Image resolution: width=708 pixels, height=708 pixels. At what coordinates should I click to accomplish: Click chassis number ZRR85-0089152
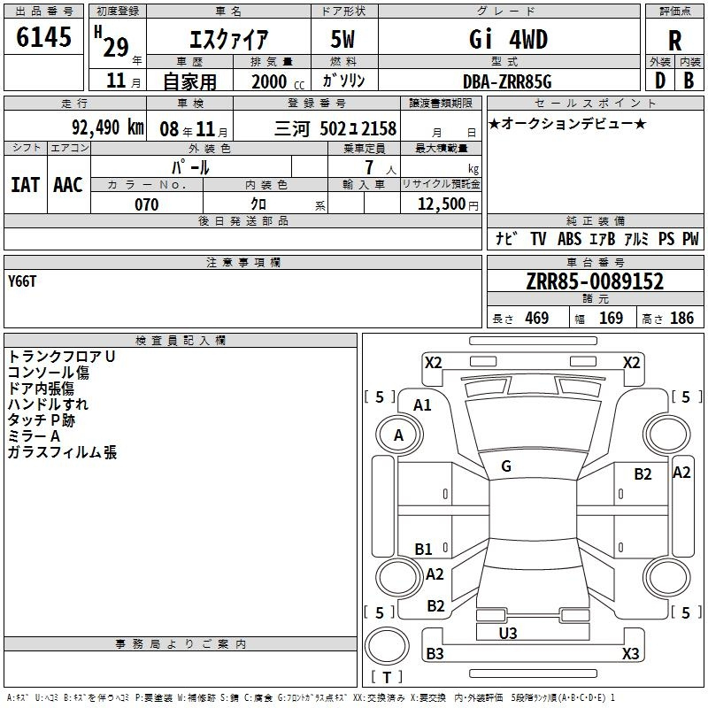point(594,282)
